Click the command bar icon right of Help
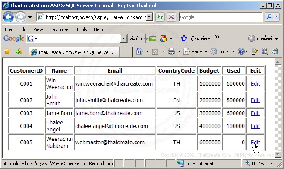Screen dimensions: 284x169 tap(255, 52)
